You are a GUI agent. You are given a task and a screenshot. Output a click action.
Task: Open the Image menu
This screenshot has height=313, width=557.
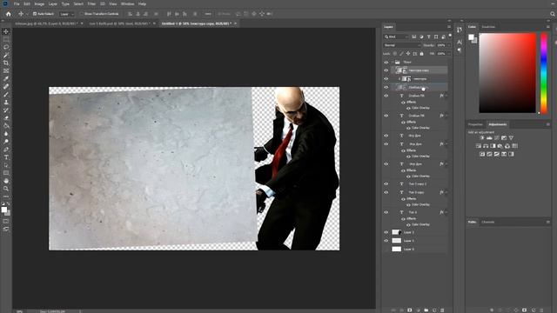(x=39, y=3)
